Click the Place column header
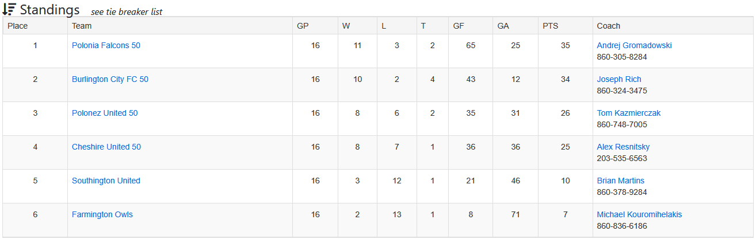This screenshot has height=239, width=756. click(x=18, y=26)
